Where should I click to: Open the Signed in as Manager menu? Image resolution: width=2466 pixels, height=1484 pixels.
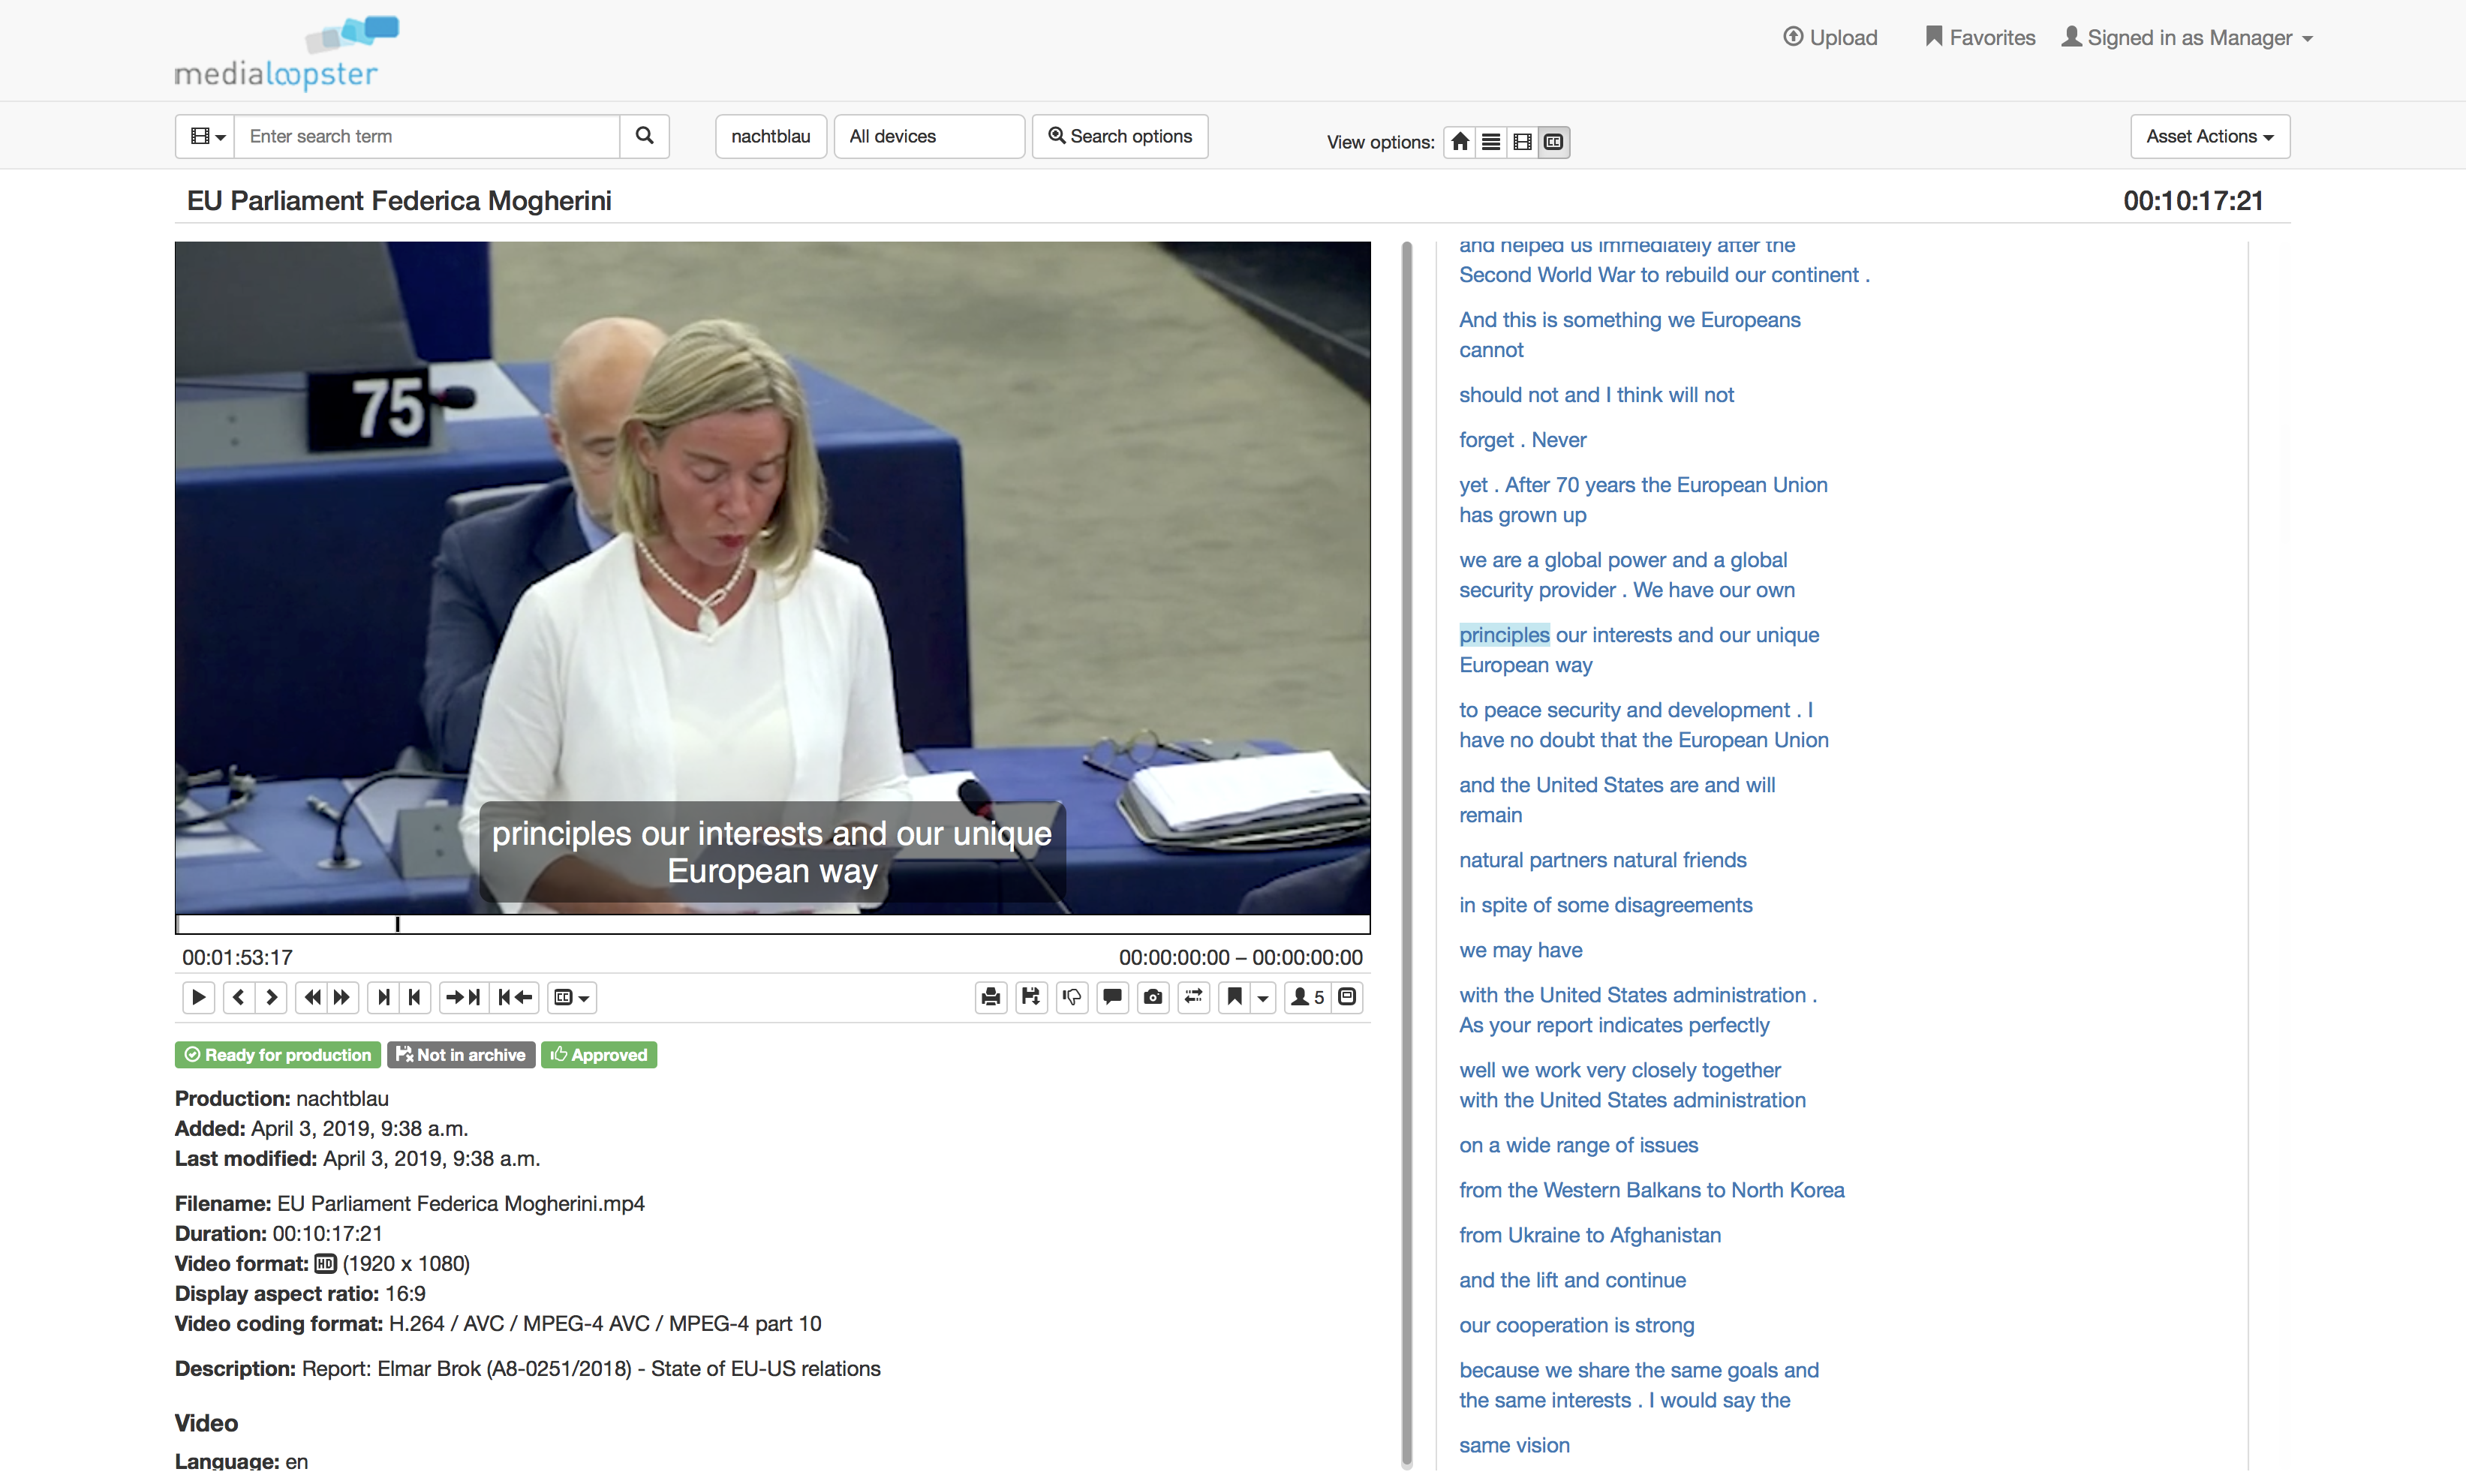pyautogui.click(x=2188, y=38)
